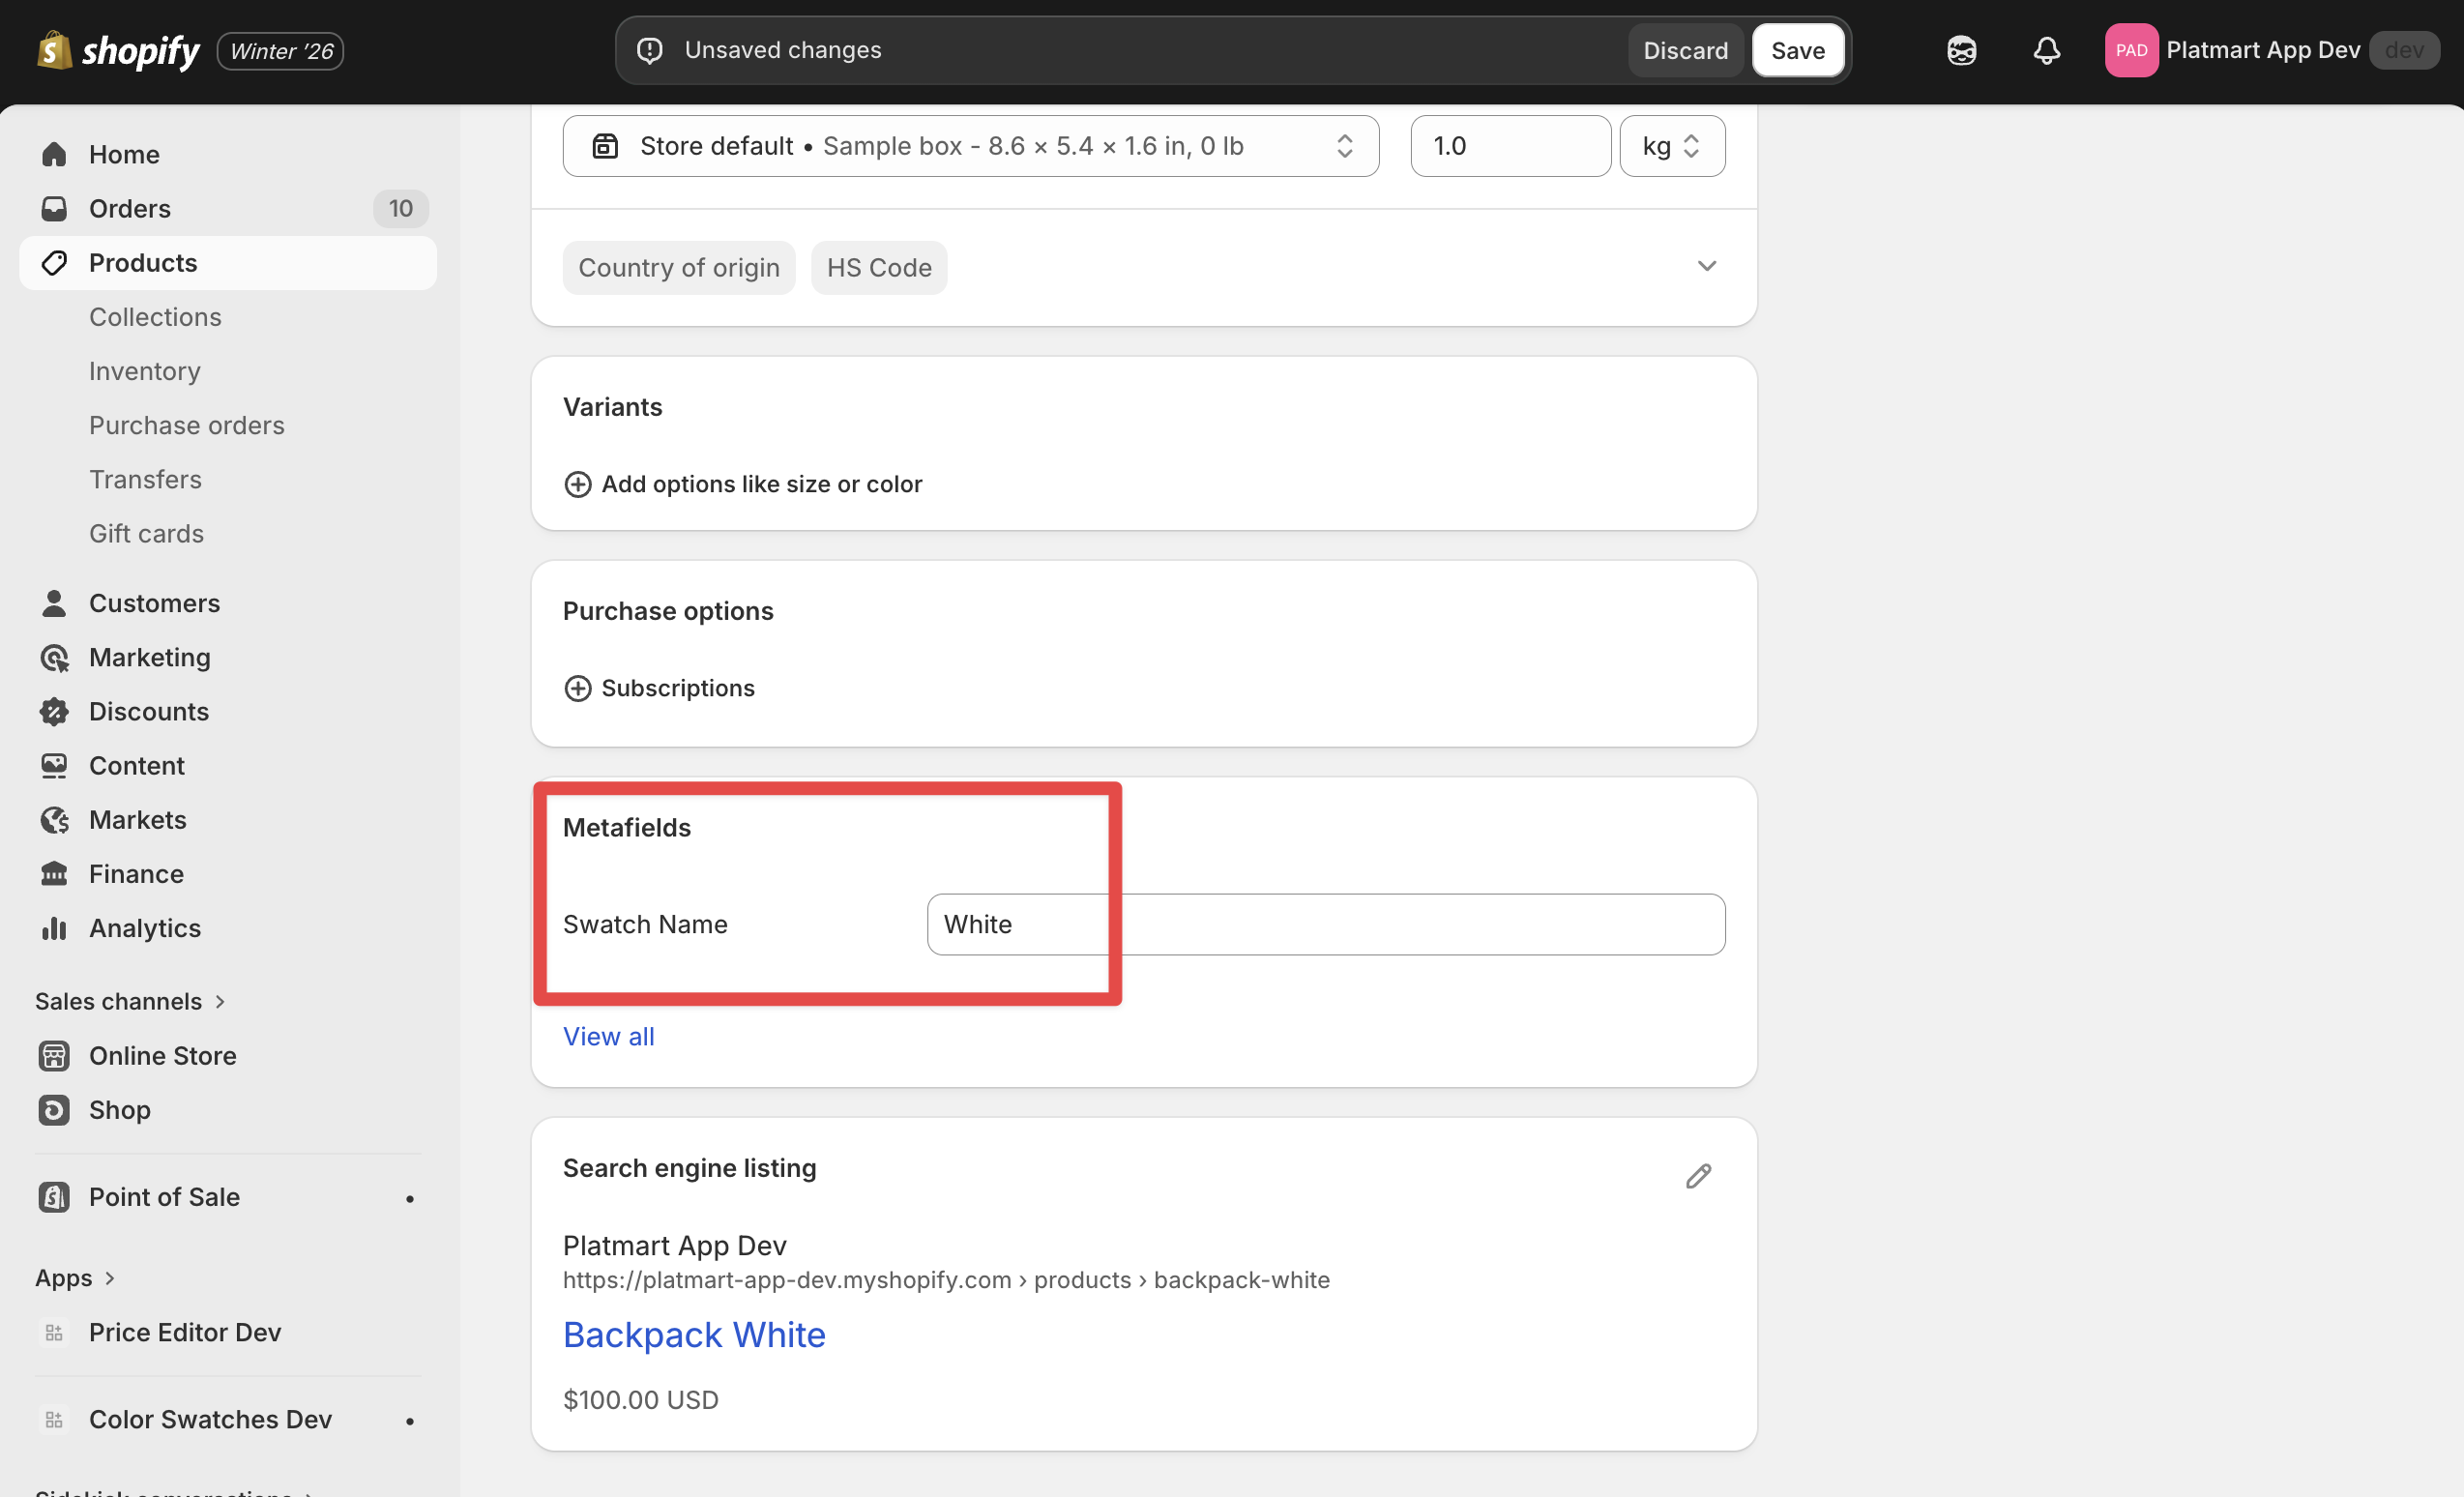Screen dimensions: 2464x1497
Task: Click the Home icon in sidebar
Action: coord(54,154)
